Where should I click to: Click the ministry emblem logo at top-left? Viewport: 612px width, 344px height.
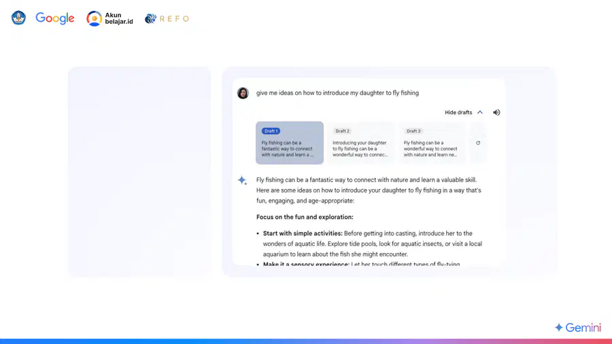point(18,18)
